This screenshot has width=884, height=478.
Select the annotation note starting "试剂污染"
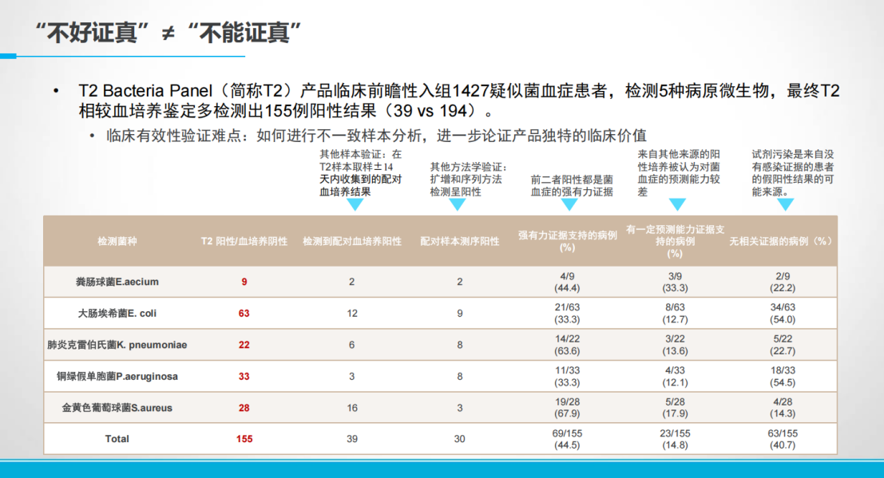[793, 173]
